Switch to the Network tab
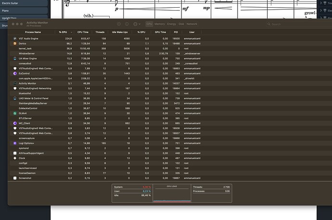The image size is (332, 220). coord(192,24)
